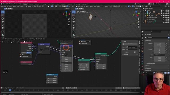Select the Measure tool in left viewport toolbar
The height and width of the screenshot is (95, 170).
3,35
